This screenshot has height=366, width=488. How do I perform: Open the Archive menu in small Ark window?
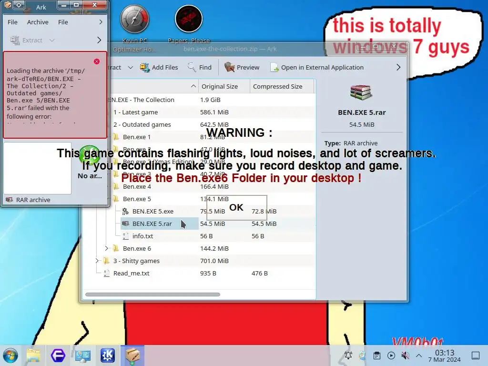coord(38,22)
